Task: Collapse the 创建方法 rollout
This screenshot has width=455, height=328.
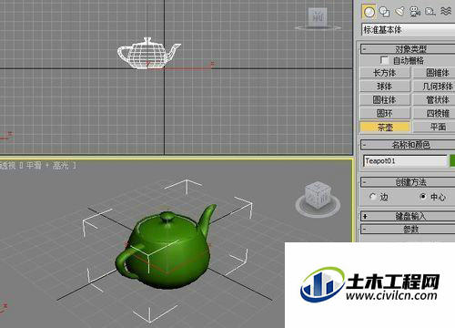Action: [408, 182]
